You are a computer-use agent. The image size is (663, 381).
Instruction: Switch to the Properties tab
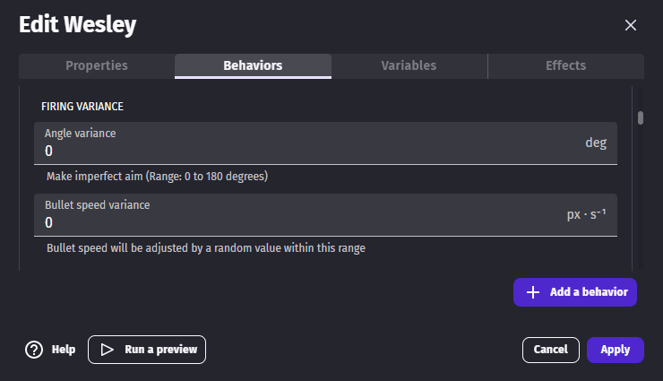click(x=97, y=65)
